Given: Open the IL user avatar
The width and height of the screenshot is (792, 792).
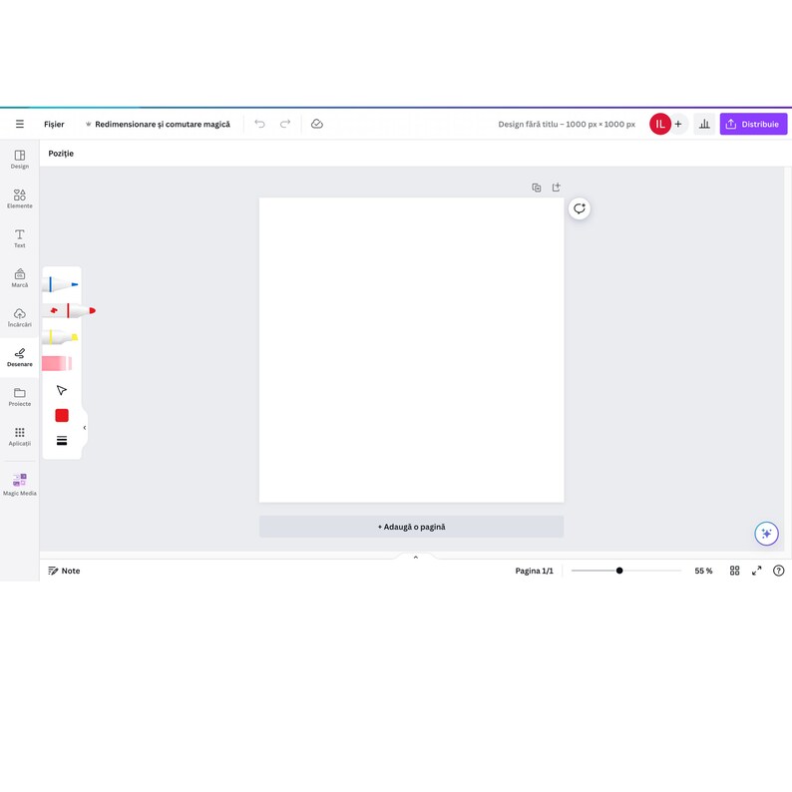Looking at the screenshot, I should pos(659,124).
